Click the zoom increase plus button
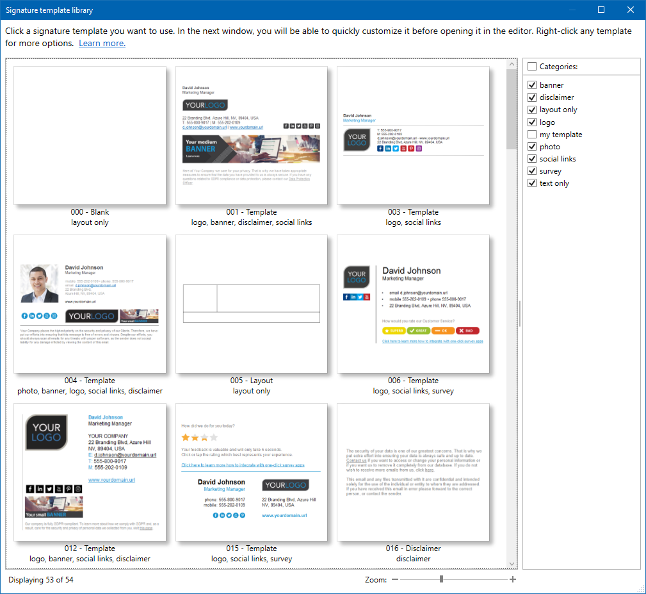The height and width of the screenshot is (594, 646). click(512, 579)
